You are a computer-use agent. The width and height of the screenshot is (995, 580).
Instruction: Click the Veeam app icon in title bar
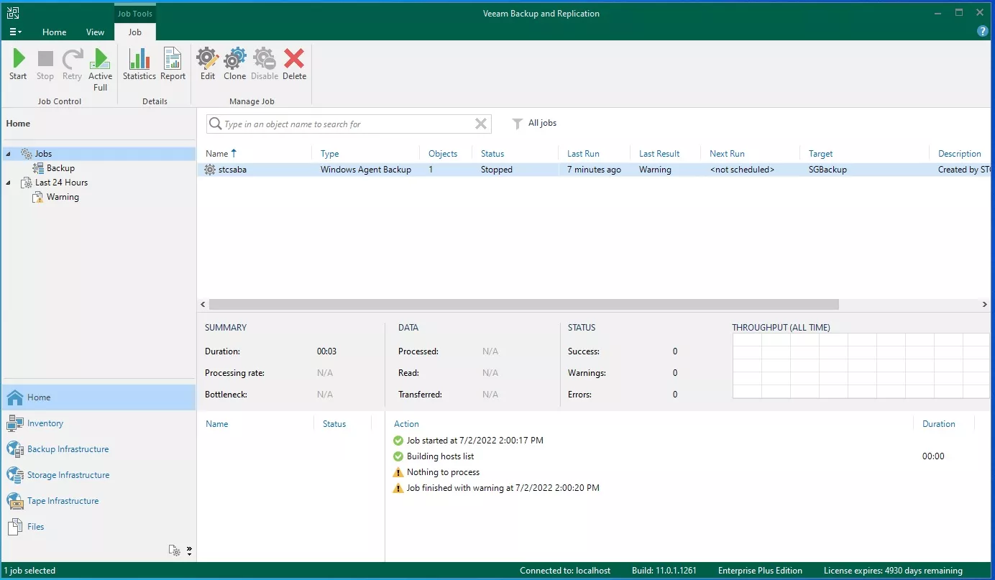pos(13,13)
